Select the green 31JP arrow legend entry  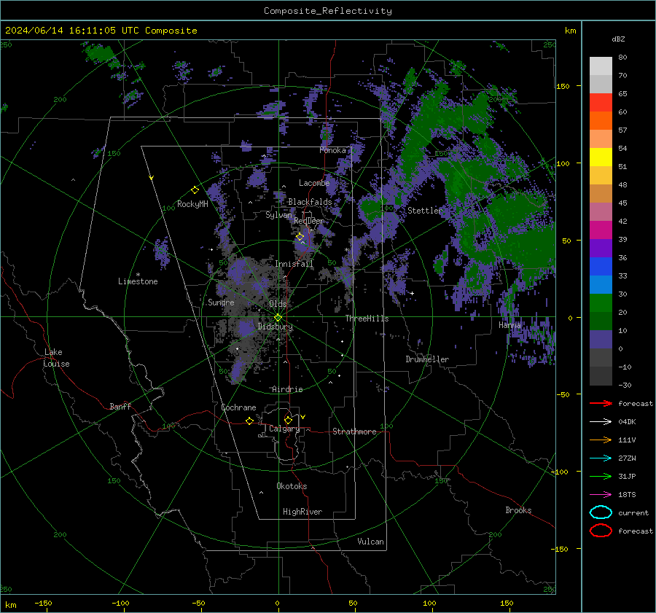pos(601,476)
